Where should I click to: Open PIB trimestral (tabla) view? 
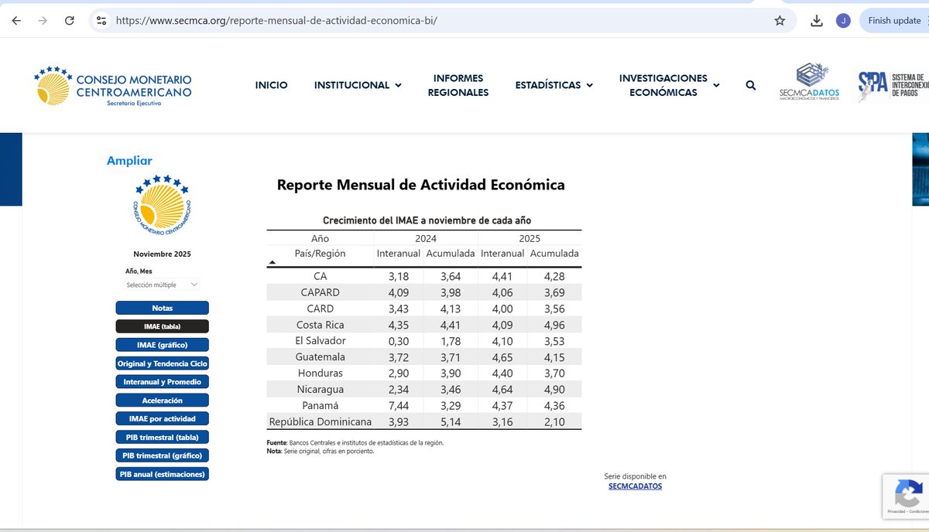pos(163,438)
